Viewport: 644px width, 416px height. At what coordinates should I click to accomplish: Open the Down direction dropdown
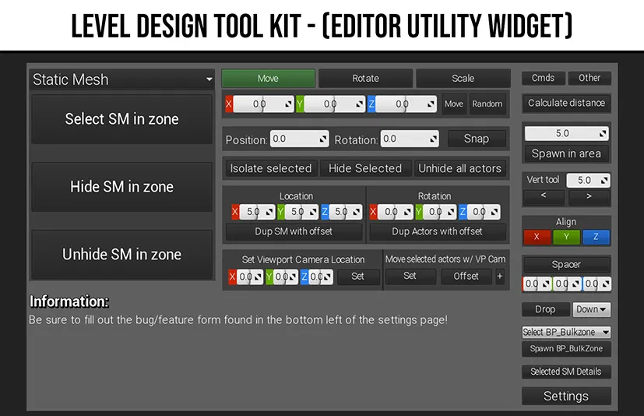click(x=591, y=309)
